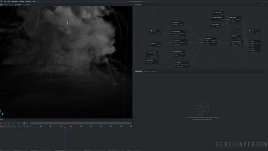The image size is (268, 151).
Task: Open the Help menu
Action: pyautogui.click(x=34, y=1)
